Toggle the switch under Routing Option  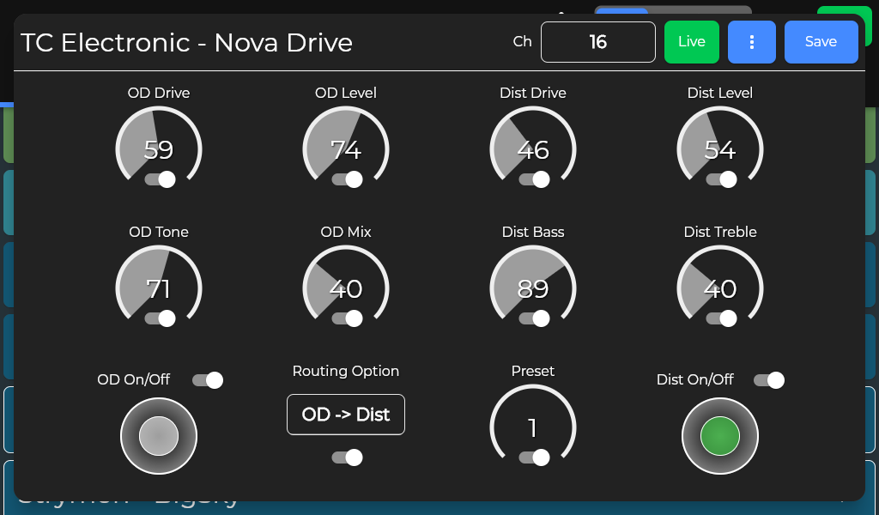(x=347, y=457)
